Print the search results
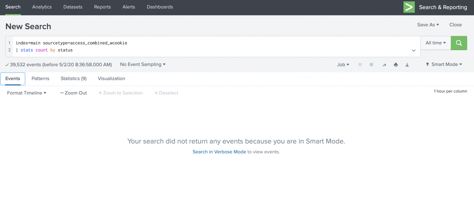The height and width of the screenshot is (208, 474). pos(396,64)
